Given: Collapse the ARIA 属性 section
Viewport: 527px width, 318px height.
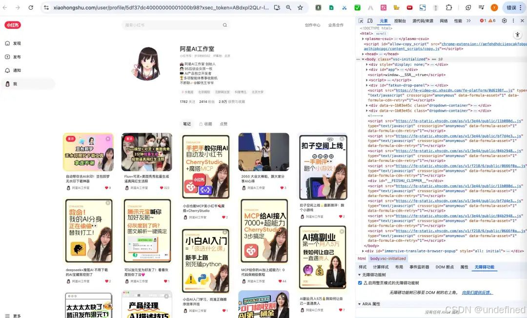Looking at the screenshot, I should click(x=359, y=304).
